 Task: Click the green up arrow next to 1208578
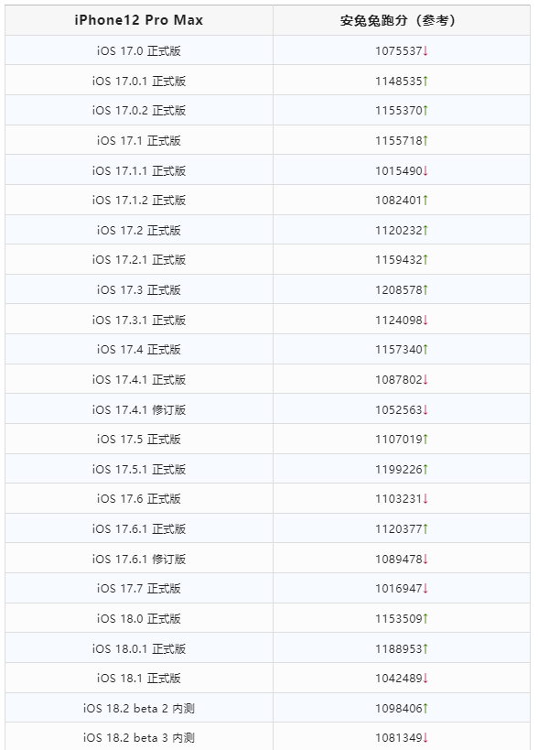(x=425, y=290)
